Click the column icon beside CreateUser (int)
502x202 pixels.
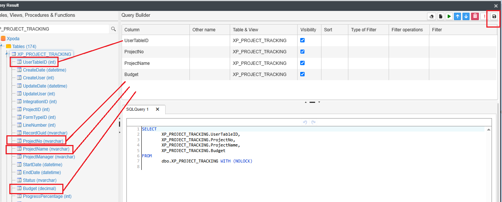click(19, 78)
